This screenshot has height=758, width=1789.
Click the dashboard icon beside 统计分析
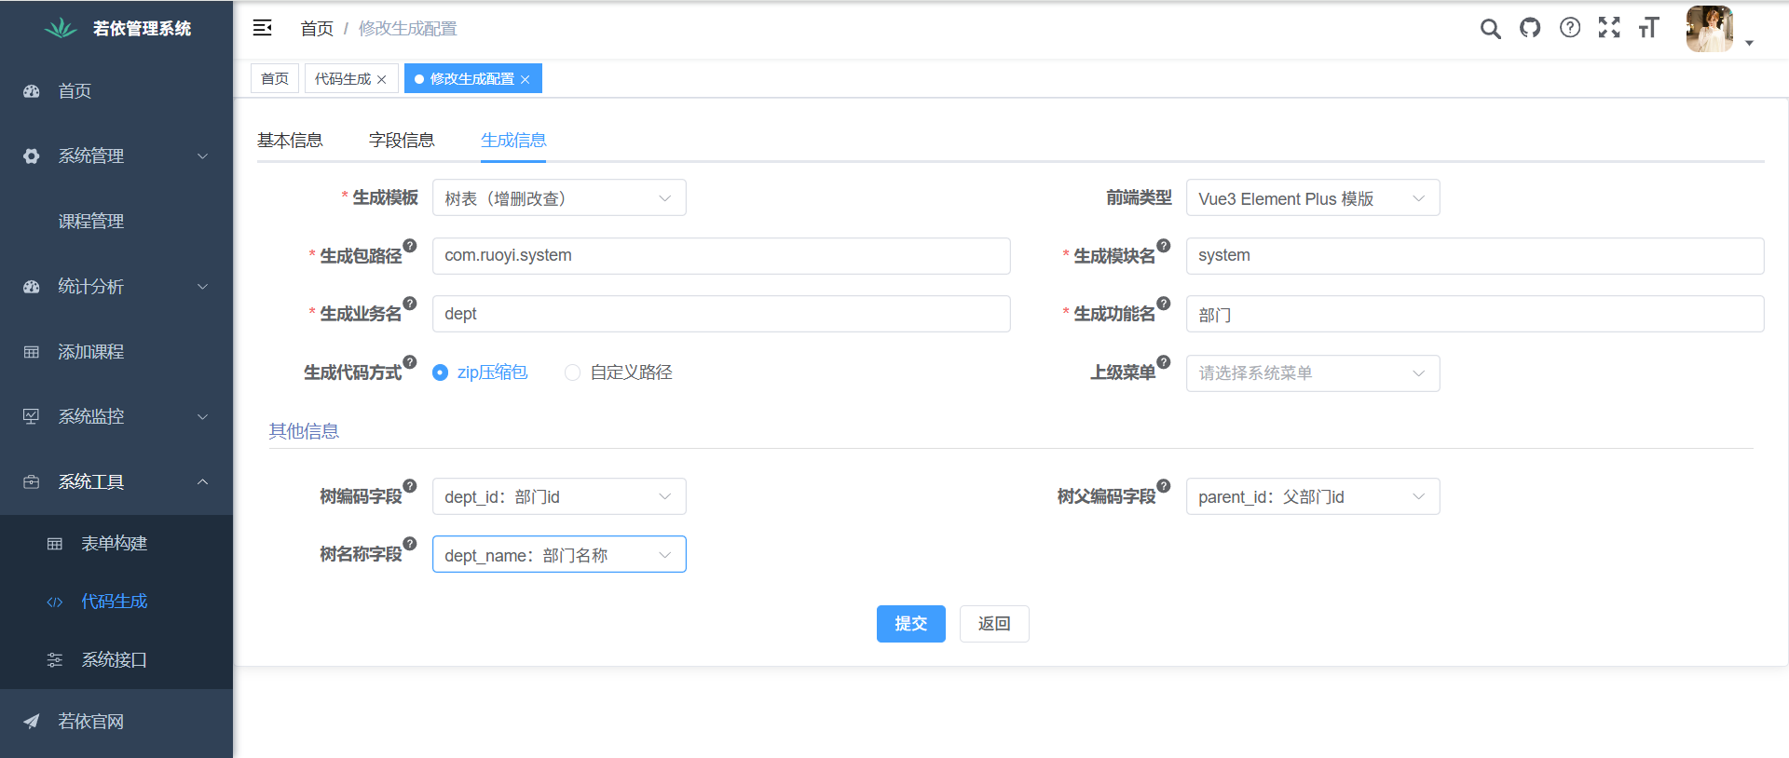point(32,287)
